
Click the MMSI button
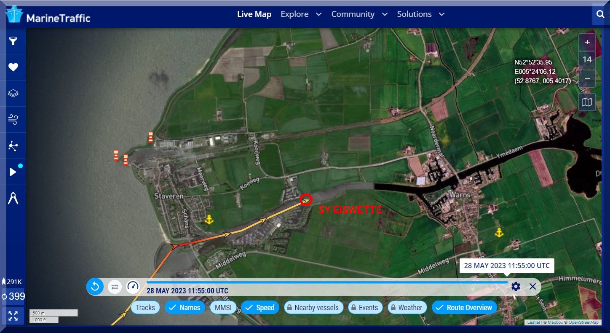coord(223,308)
